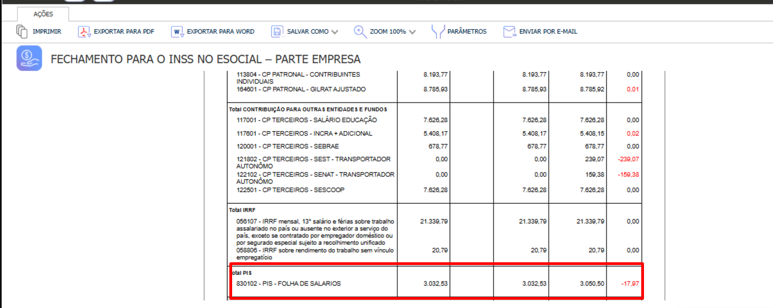Click the 5.408,15 INCRA value
The width and height of the screenshot is (773, 308).
(592, 133)
